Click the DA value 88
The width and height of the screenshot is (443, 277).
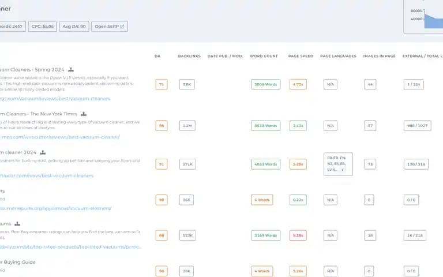(x=162, y=235)
